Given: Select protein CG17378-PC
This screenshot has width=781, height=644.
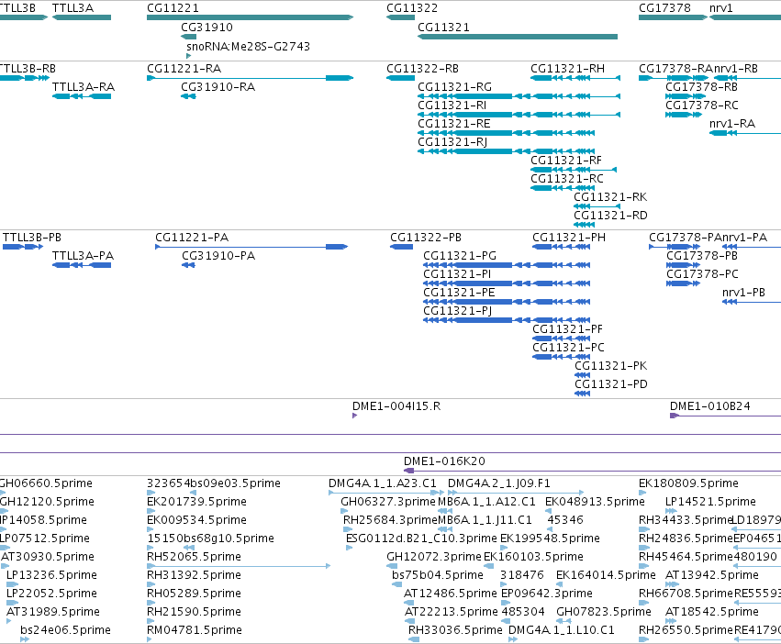Looking at the screenshot, I should 683,283.
